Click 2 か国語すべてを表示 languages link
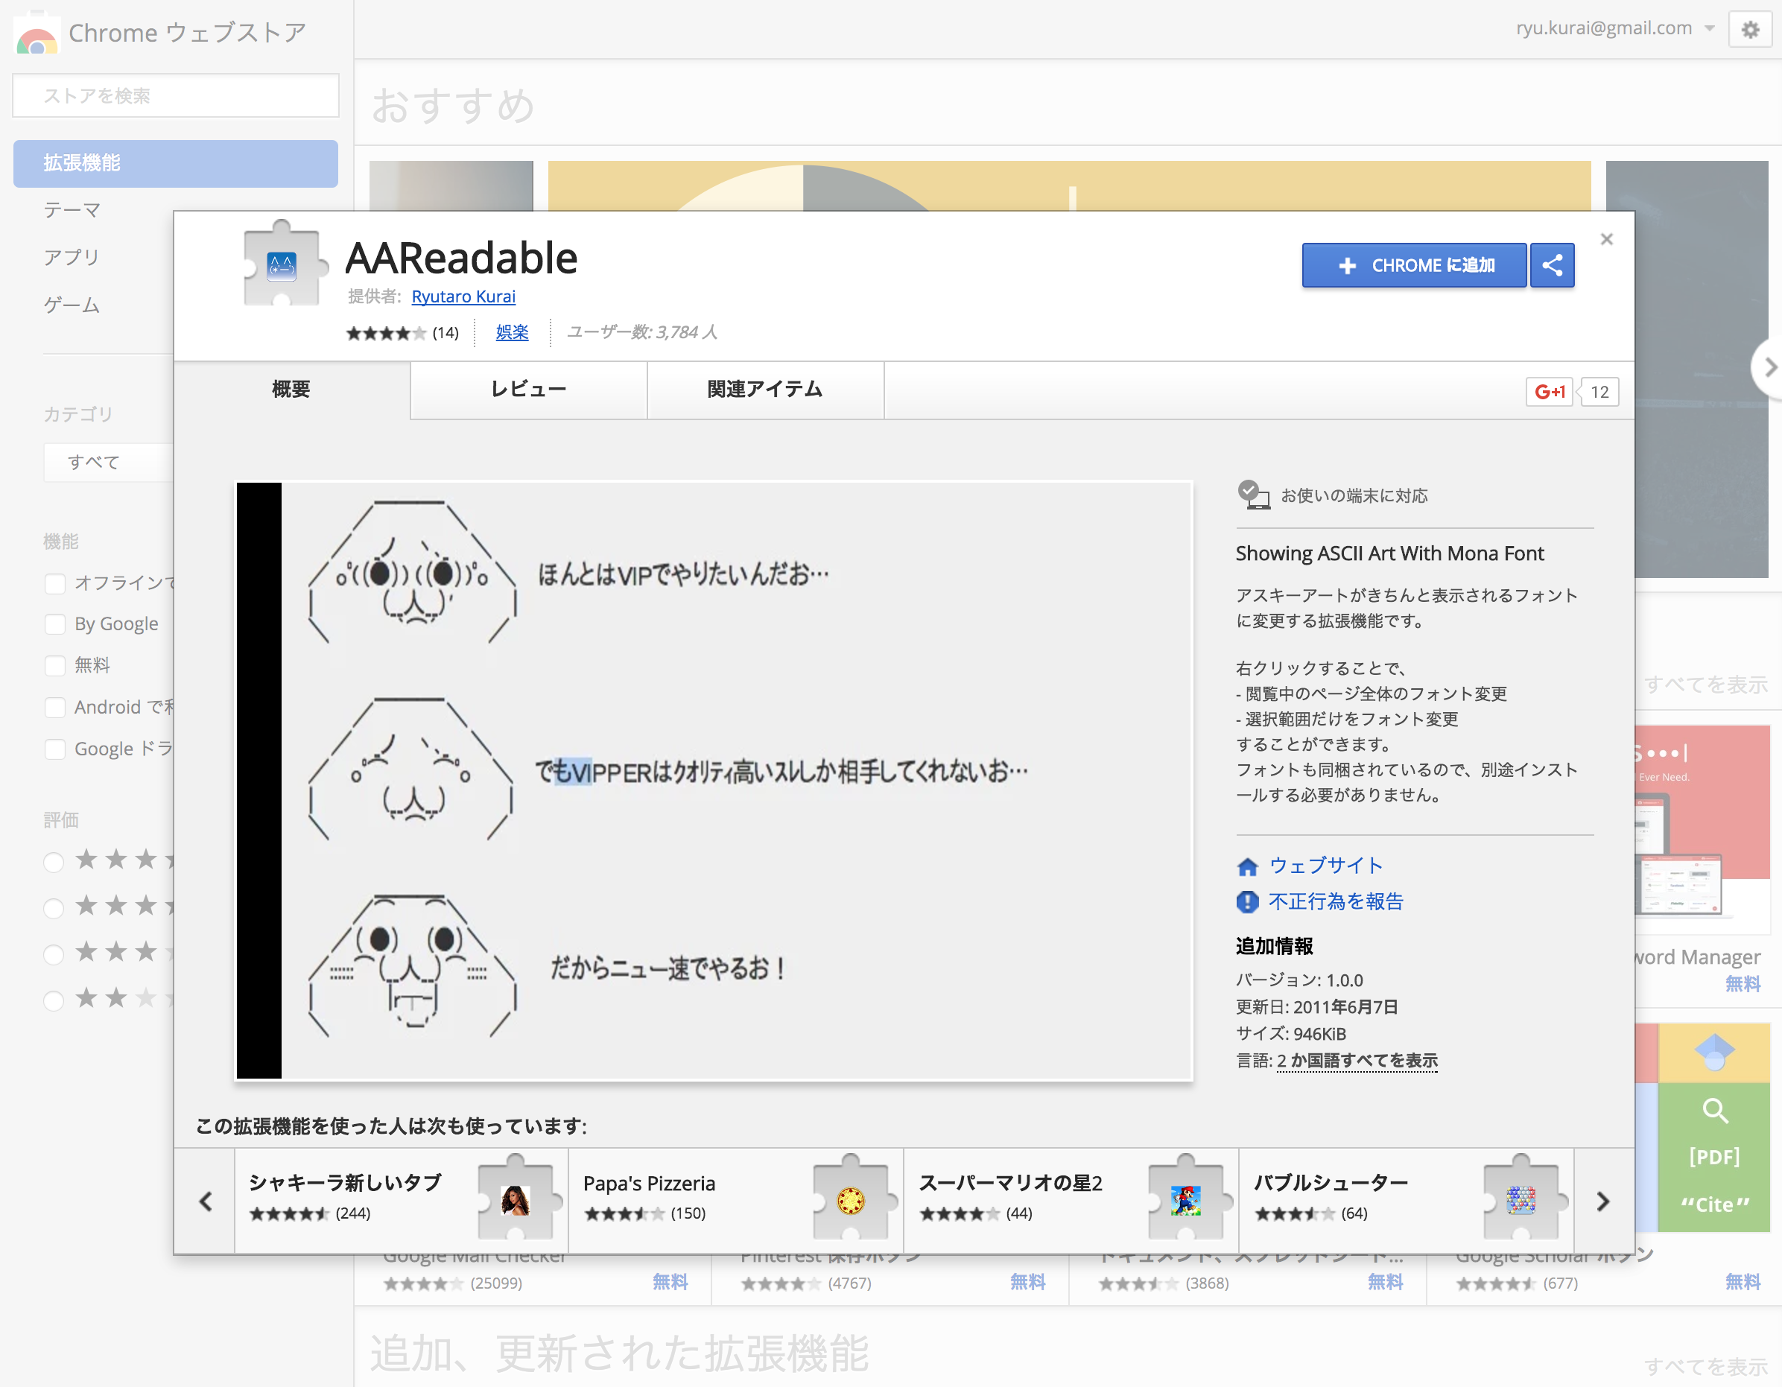Image resolution: width=1782 pixels, height=1387 pixels. (x=1357, y=1061)
